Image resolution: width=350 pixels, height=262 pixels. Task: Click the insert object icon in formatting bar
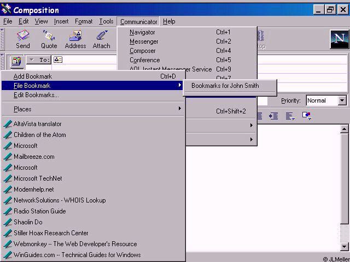click(307, 116)
